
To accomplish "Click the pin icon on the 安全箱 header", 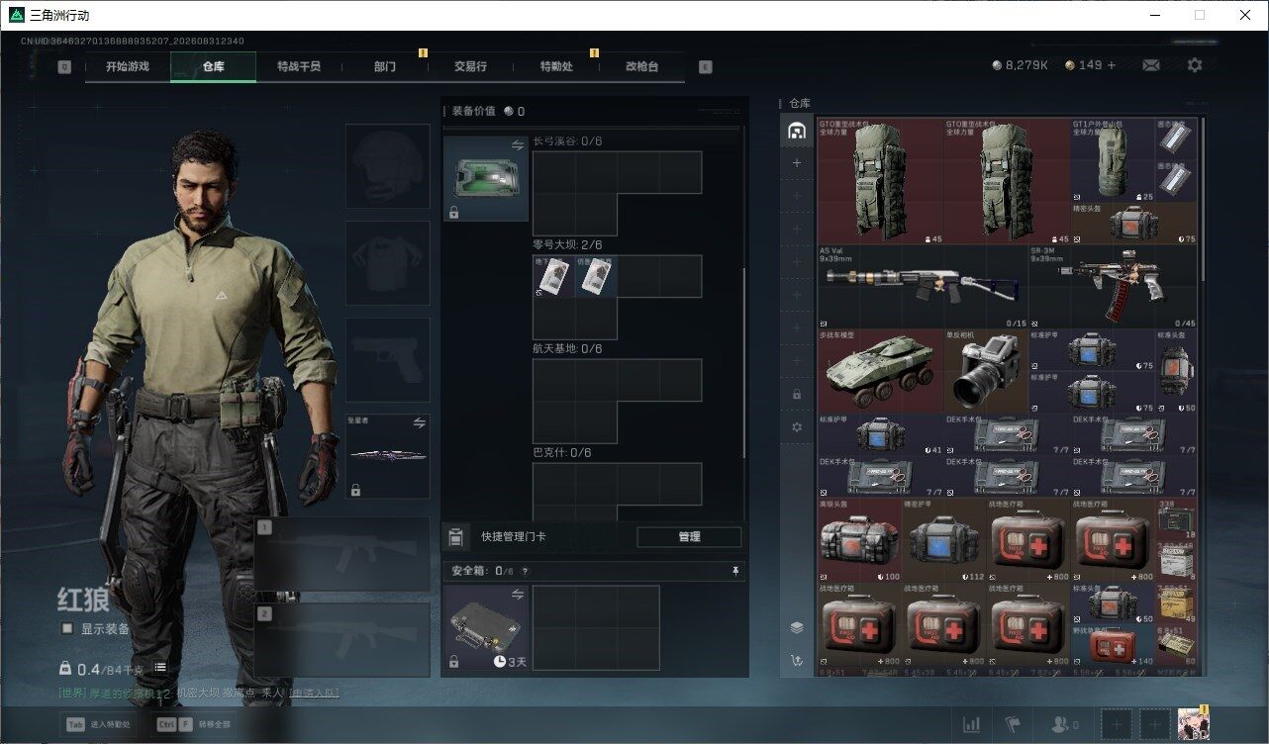I will click(x=735, y=571).
